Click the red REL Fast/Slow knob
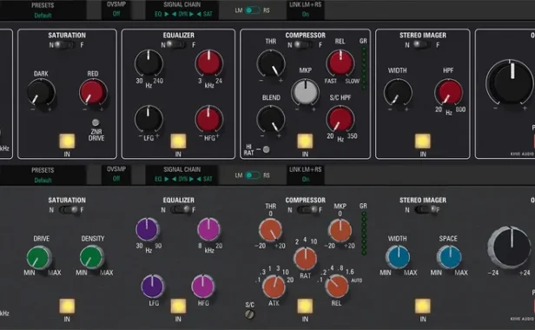The width and height of the screenshot is (535, 330). (x=340, y=63)
